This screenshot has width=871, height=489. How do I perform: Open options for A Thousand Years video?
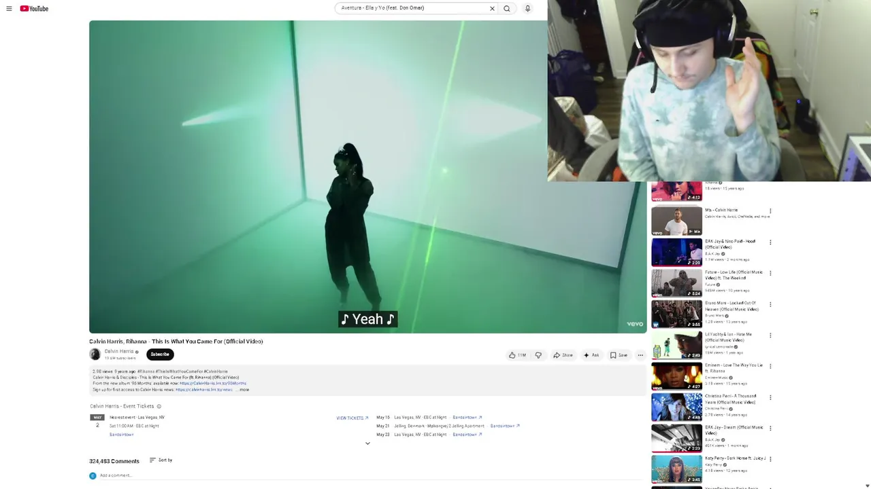[x=770, y=397]
